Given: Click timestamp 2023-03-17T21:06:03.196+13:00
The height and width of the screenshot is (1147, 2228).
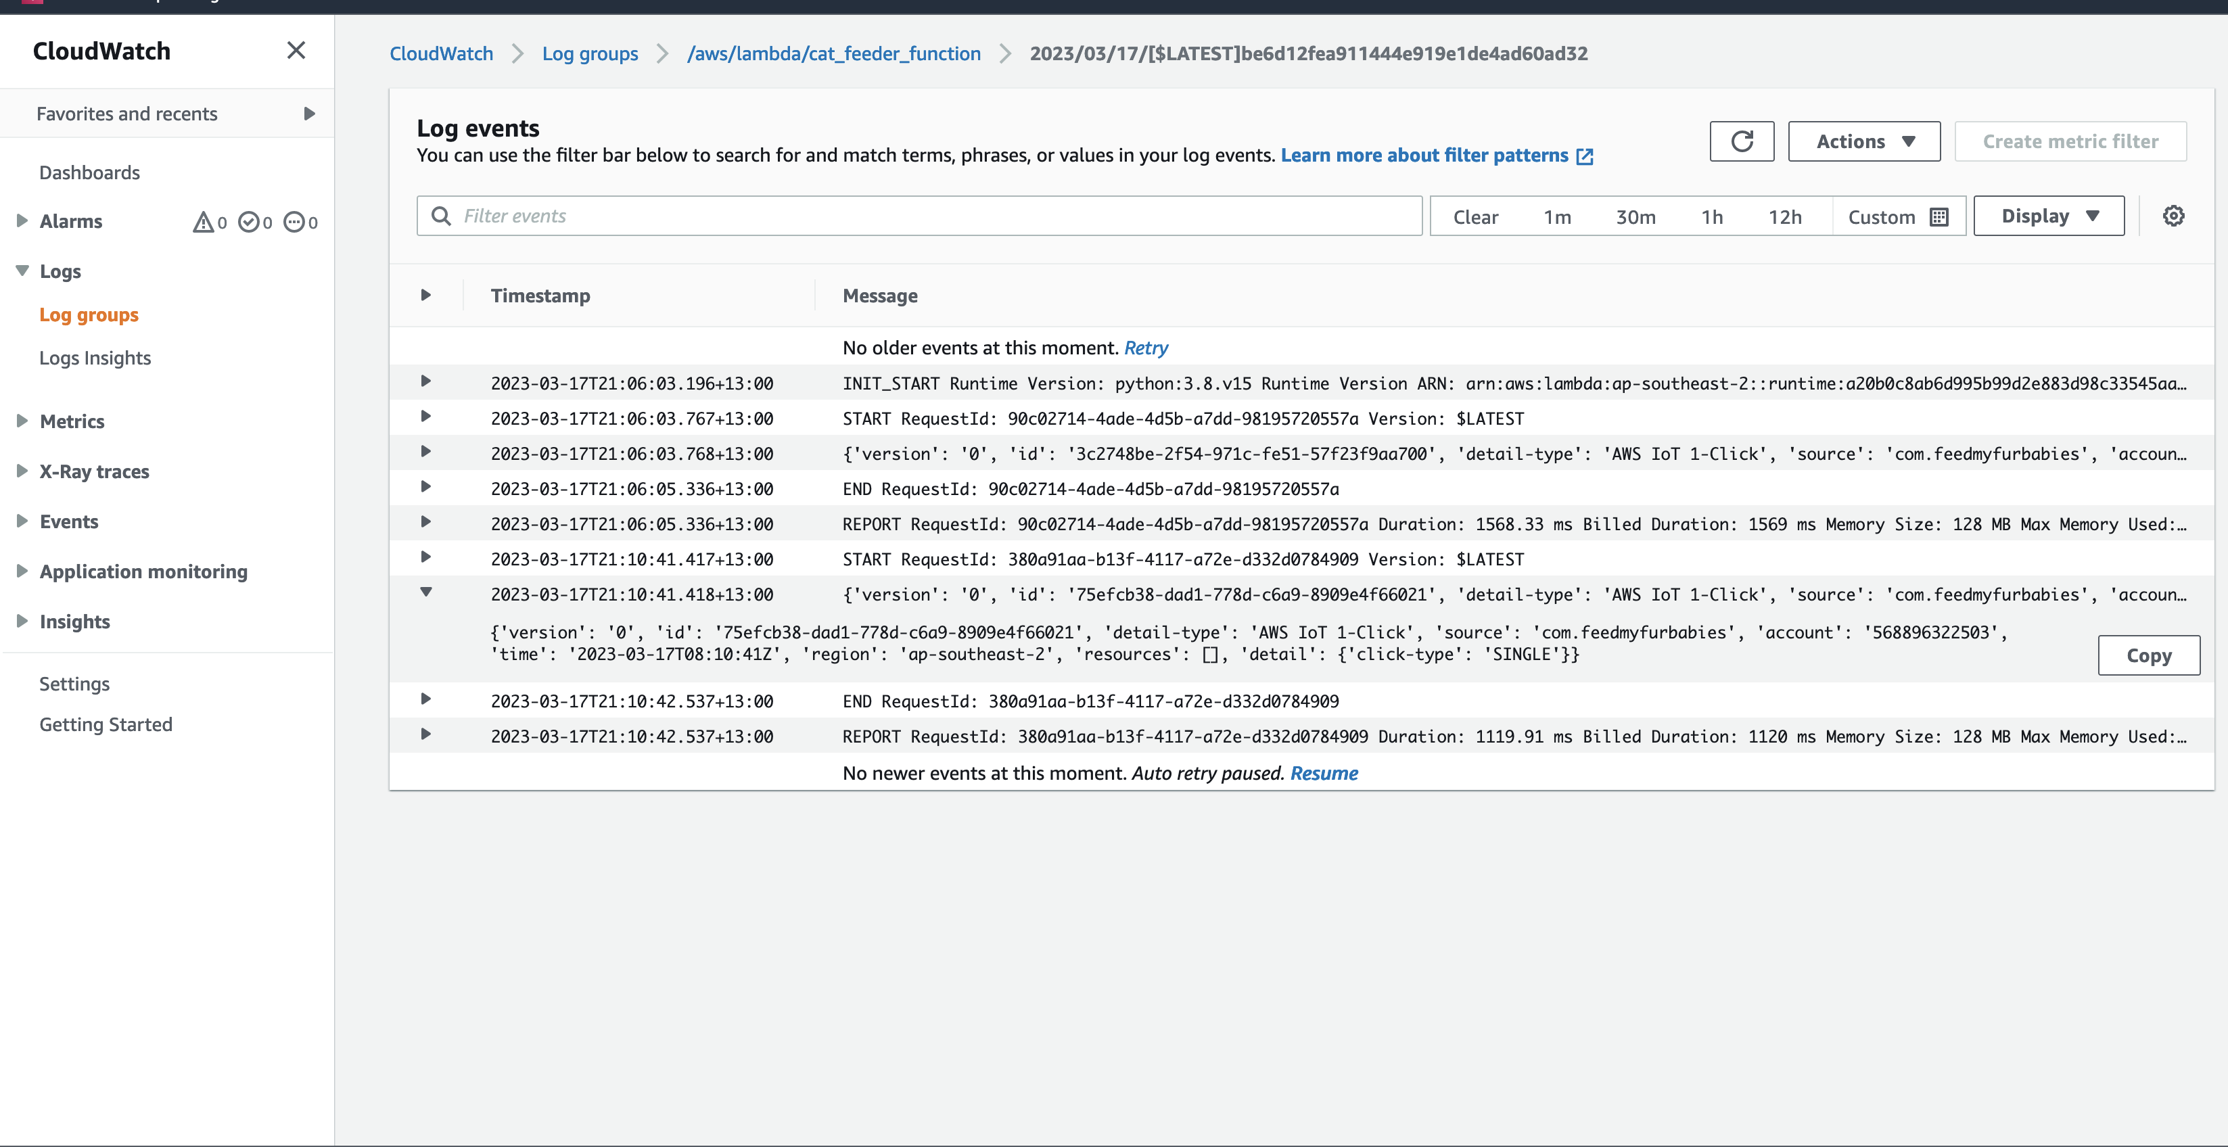Looking at the screenshot, I should (631, 383).
